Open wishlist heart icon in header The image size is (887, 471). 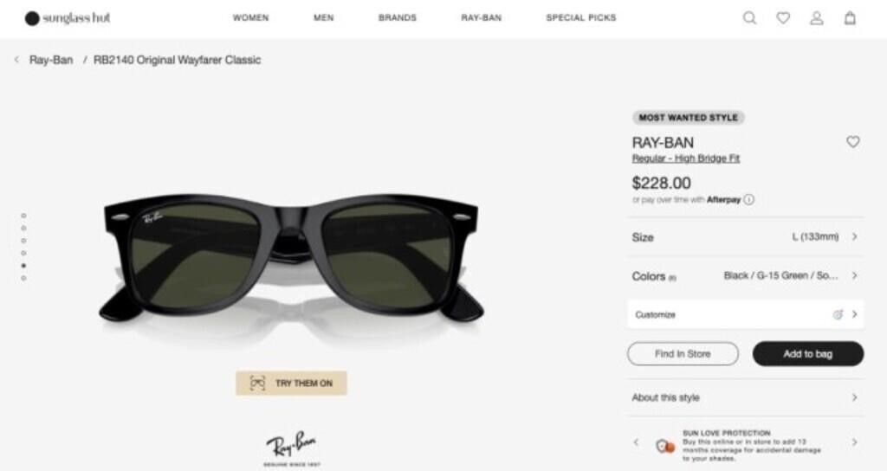pos(783,18)
